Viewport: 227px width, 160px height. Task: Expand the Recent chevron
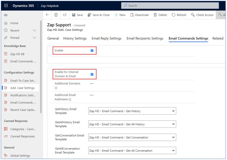34,30
